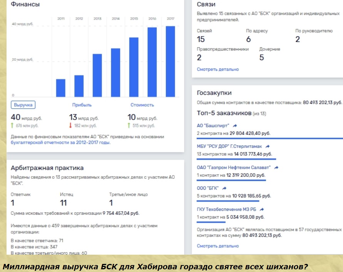Viewport: 343px width, 272px height.
Task: Show the Стоимость chart view
Action: tap(142, 105)
